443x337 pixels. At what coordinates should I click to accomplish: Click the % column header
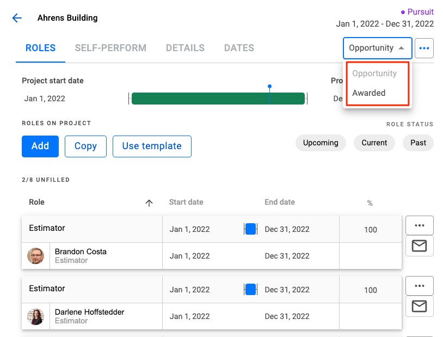tap(370, 203)
